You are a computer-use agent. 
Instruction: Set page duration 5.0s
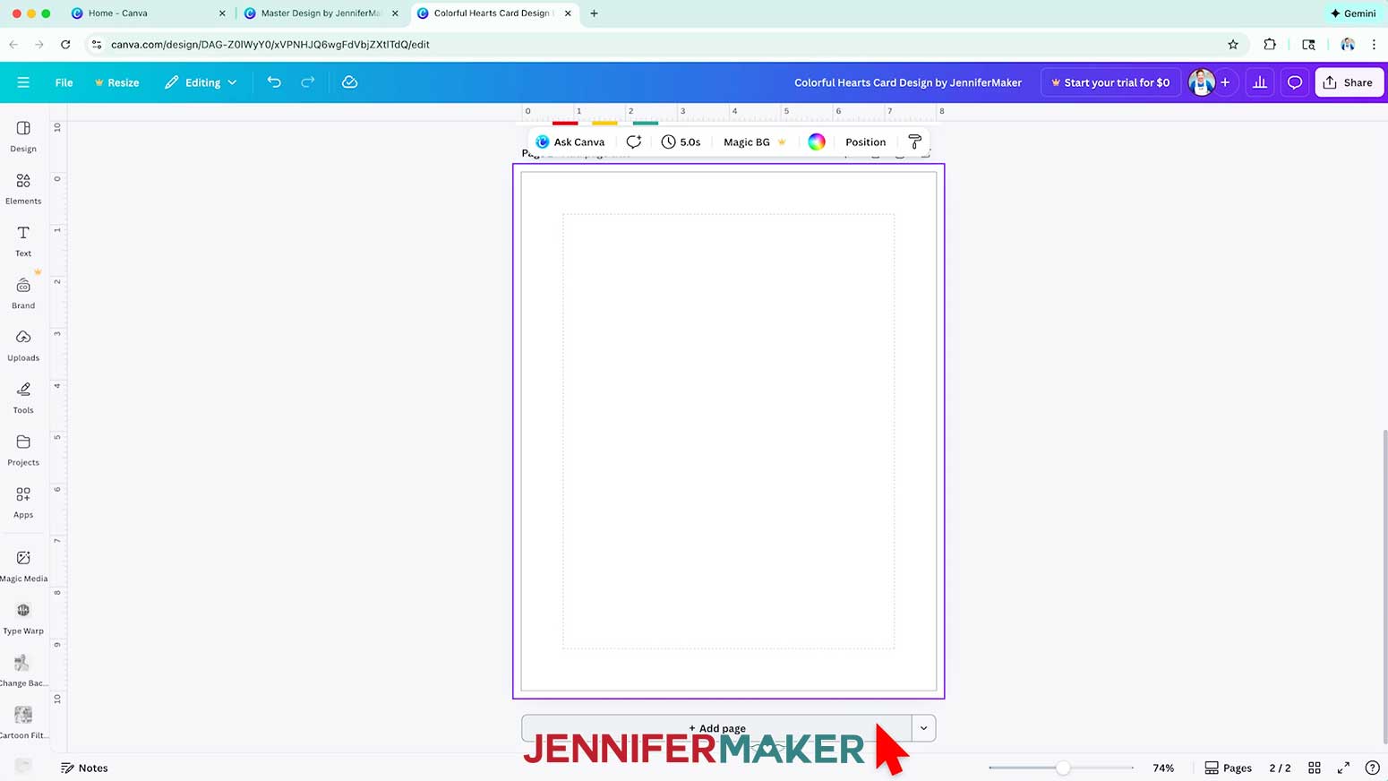[681, 142]
